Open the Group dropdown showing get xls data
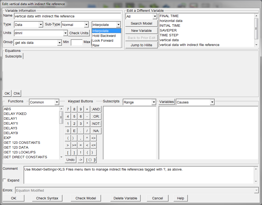 click(x=60, y=42)
